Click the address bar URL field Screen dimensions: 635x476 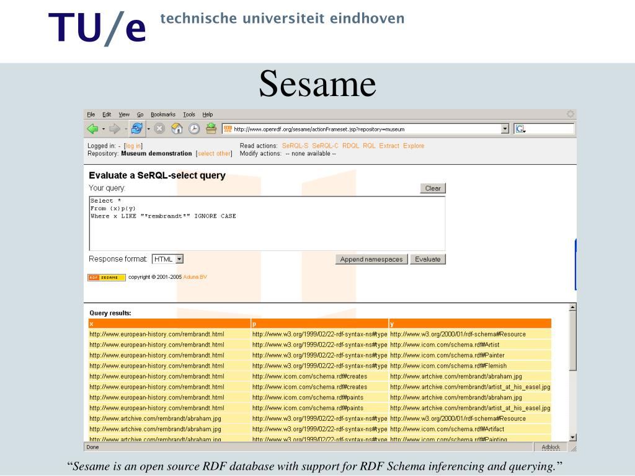pyautogui.click(x=366, y=130)
